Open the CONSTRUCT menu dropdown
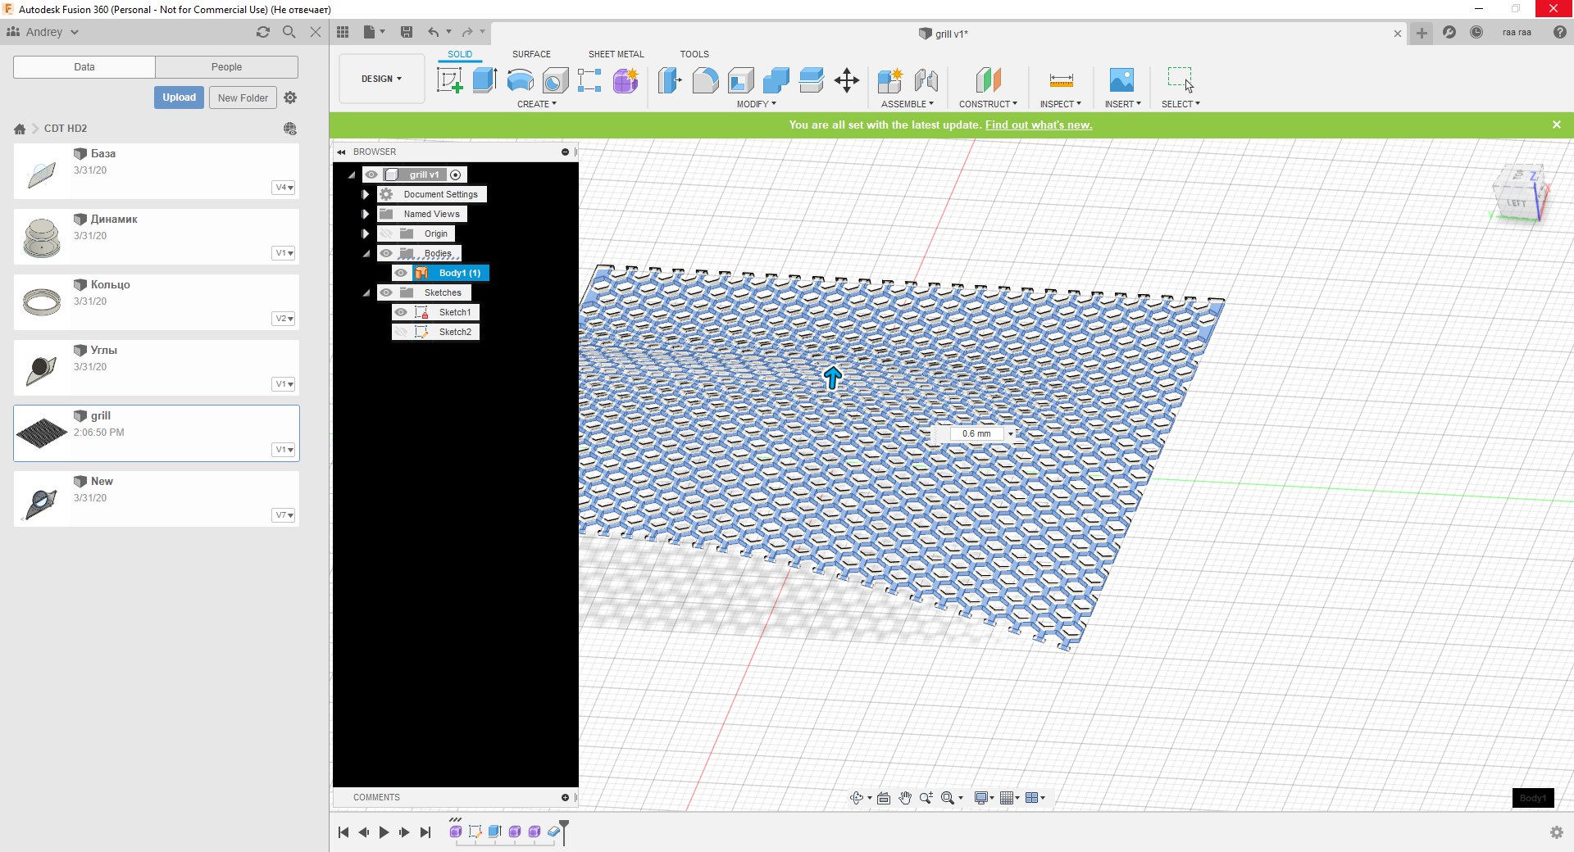Viewport: 1574px width, 852px height. click(988, 104)
